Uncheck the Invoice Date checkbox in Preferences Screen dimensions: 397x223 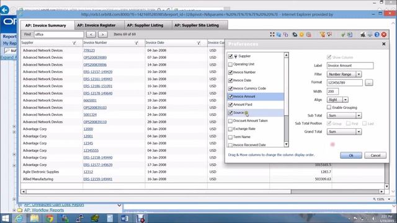(x=230, y=81)
